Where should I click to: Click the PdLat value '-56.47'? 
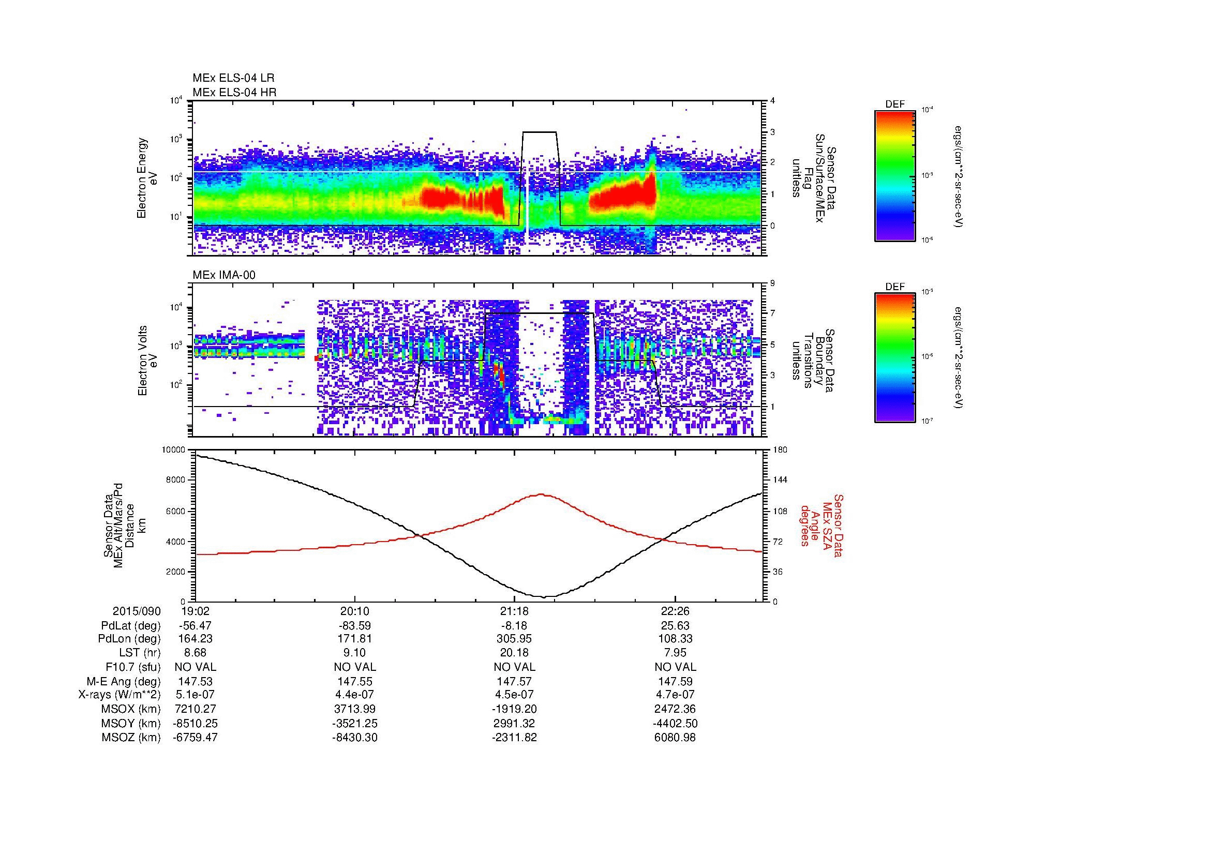point(196,626)
